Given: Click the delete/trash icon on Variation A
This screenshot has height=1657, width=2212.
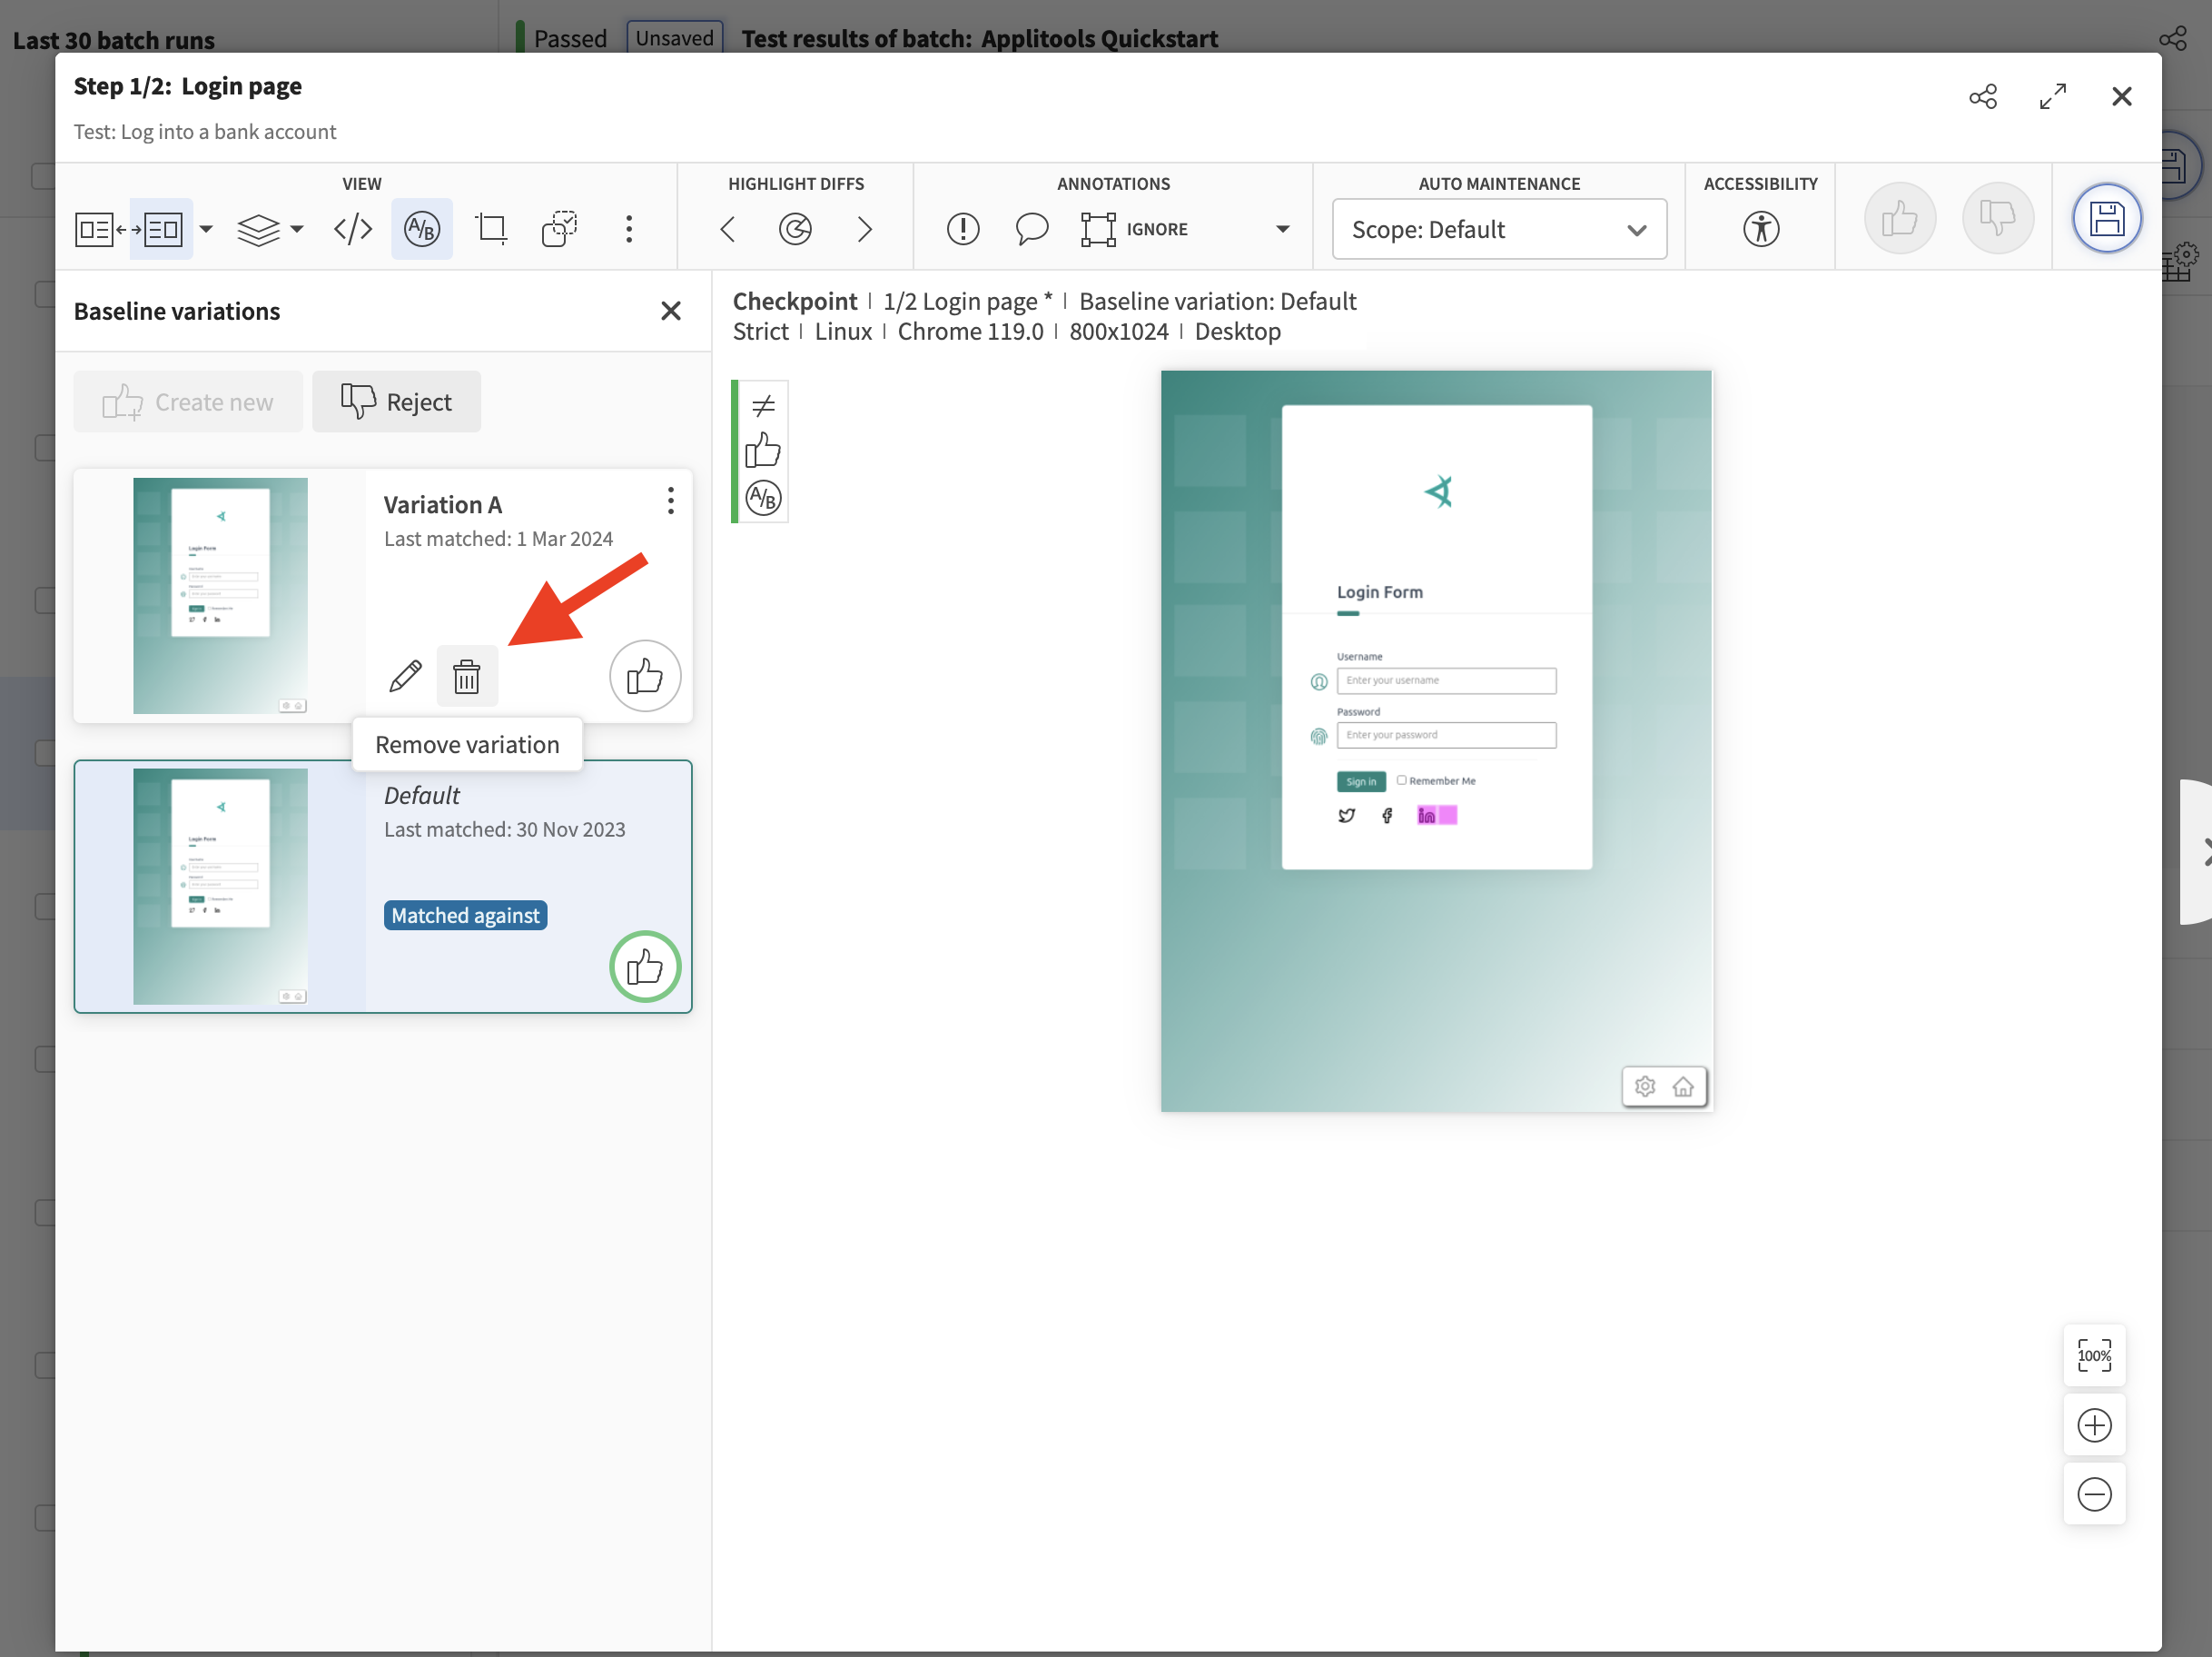Looking at the screenshot, I should tap(466, 677).
